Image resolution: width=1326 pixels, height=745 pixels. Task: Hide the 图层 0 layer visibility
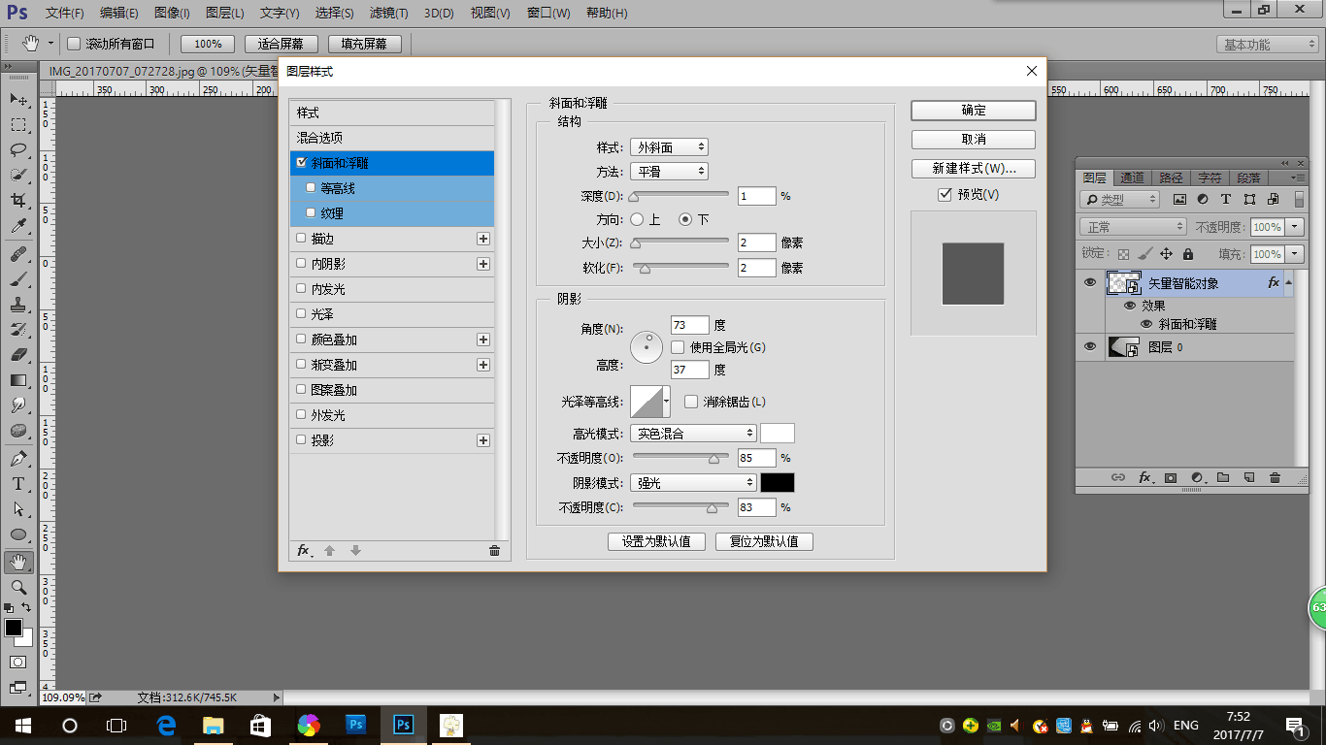click(1090, 347)
